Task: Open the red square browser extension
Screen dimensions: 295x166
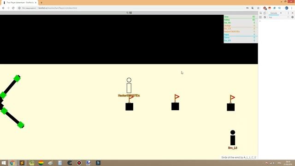Action: click(270, 8)
